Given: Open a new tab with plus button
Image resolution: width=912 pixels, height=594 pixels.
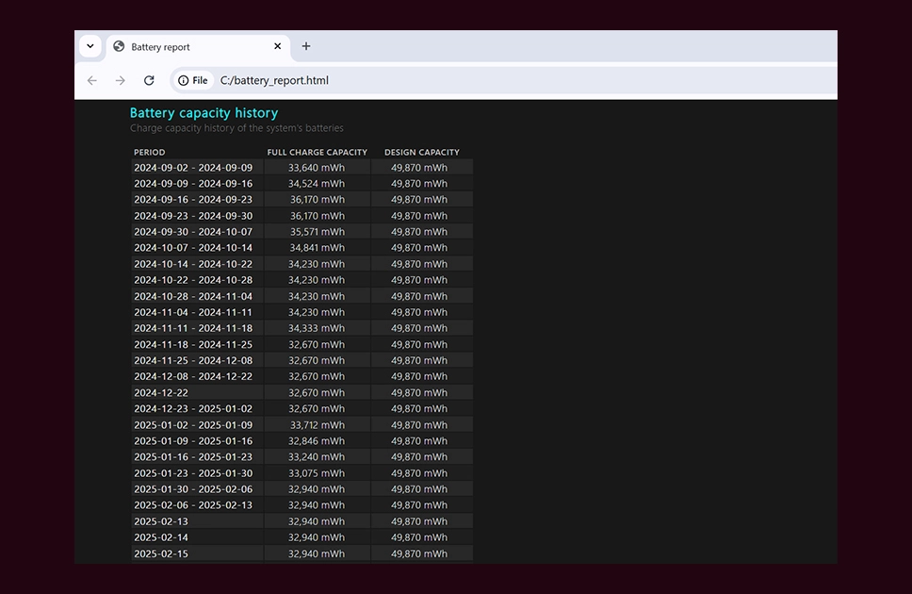Looking at the screenshot, I should coord(306,46).
